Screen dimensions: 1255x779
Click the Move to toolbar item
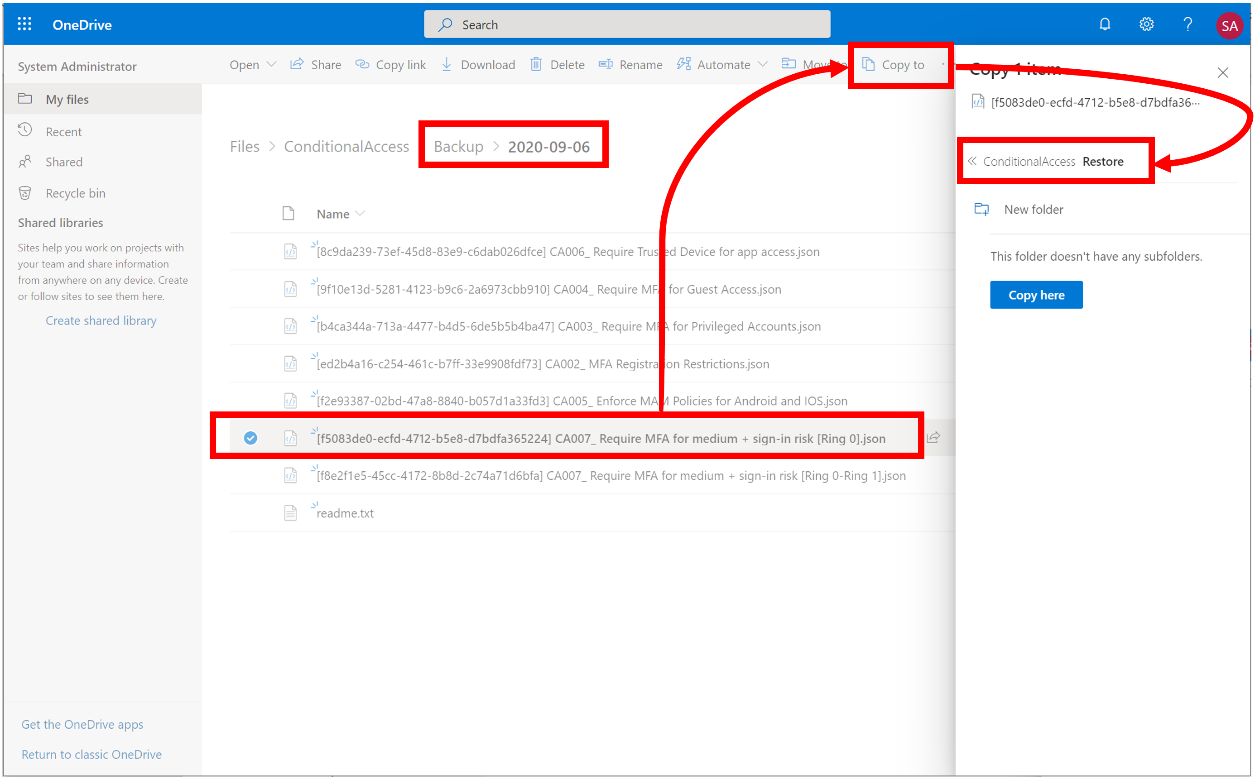coord(813,65)
